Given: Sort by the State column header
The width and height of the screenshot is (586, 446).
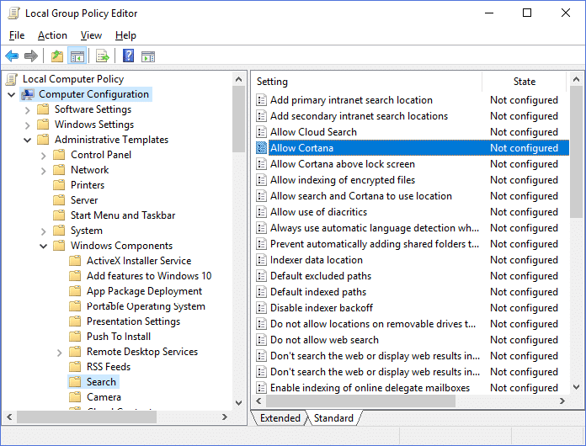Looking at the screenshot, I should [524, 82].
